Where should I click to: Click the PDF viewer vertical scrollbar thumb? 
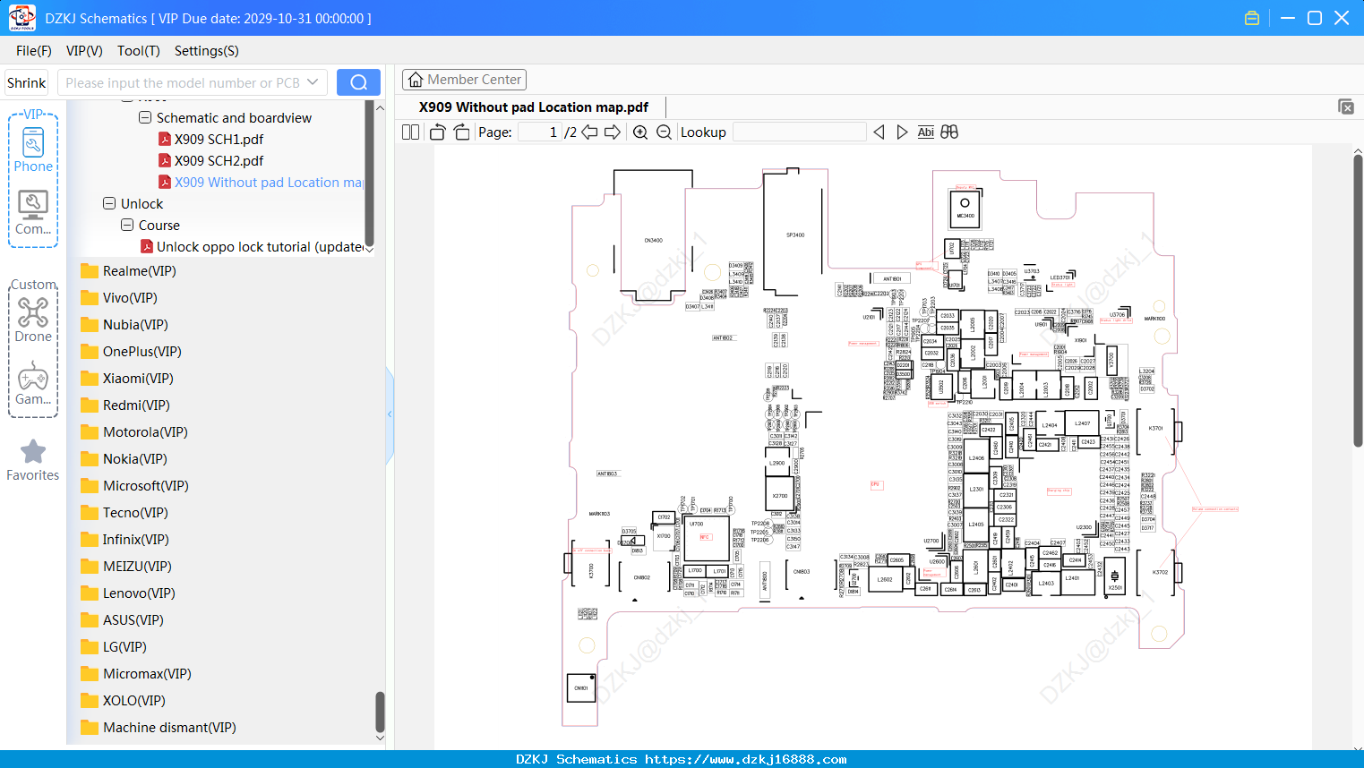(1358, 302)
